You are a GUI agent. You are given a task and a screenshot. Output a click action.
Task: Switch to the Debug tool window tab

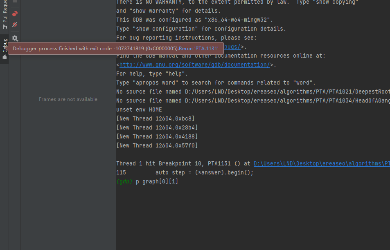click(5, 49)
